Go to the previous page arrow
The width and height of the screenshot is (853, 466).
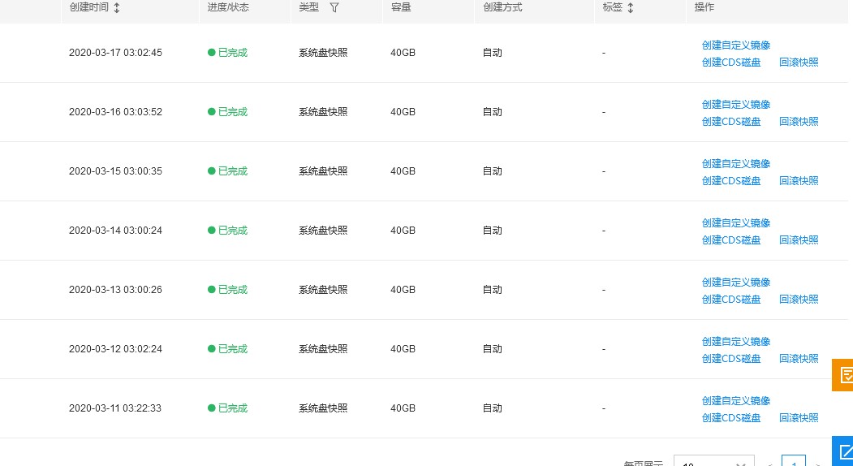769,463
